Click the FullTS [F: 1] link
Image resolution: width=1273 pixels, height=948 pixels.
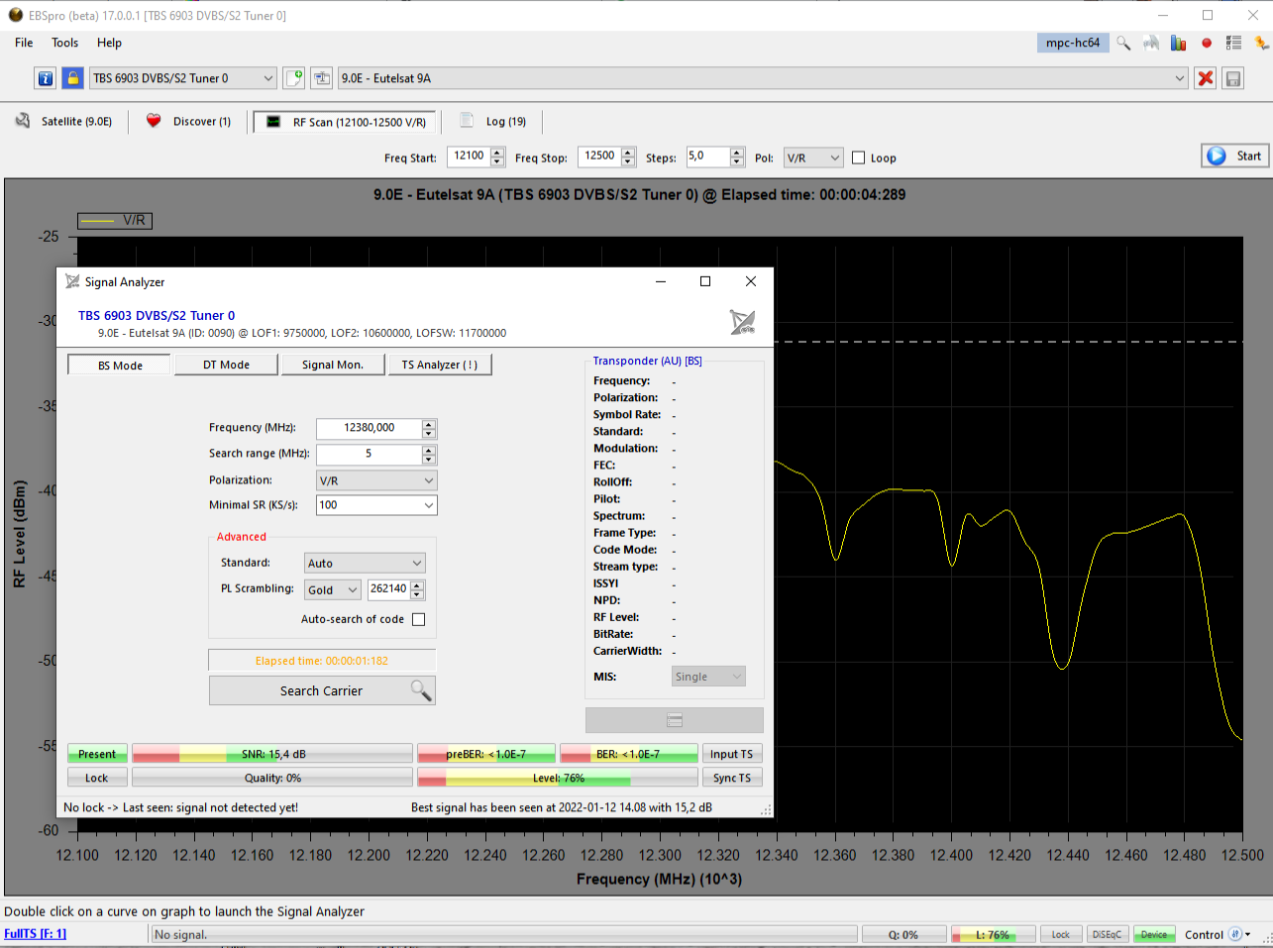(x=35, y=934)
